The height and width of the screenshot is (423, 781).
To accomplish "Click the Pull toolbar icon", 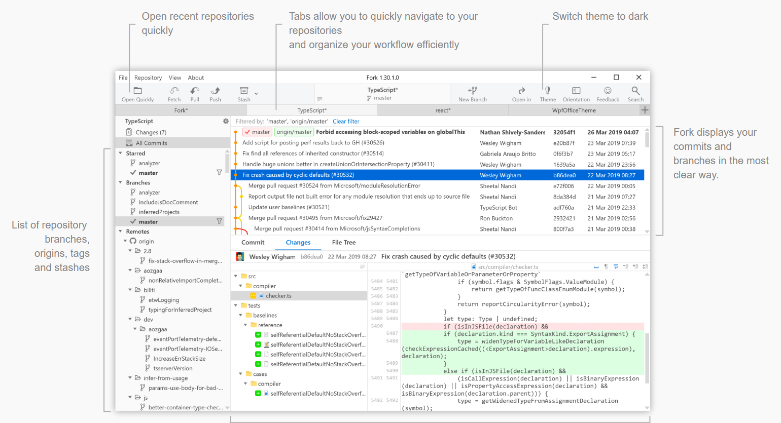I will click(x=195, y=93).
